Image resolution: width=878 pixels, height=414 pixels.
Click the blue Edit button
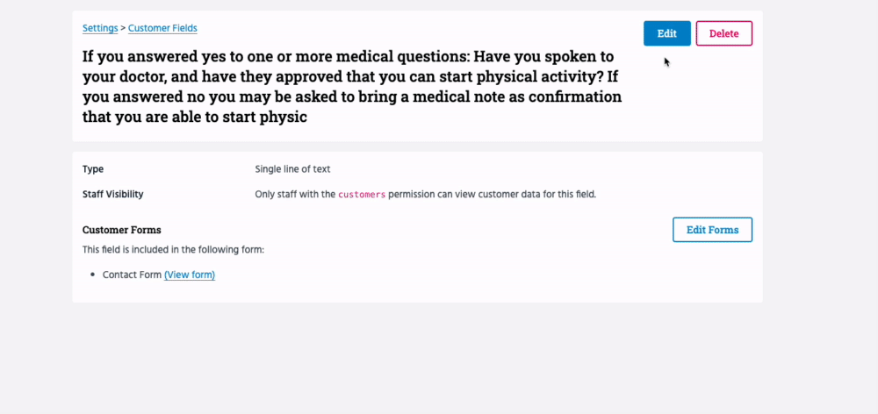tap(666, 33)
